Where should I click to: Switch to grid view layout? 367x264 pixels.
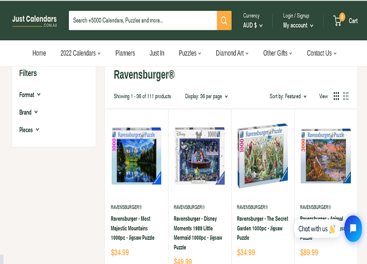click(x=337, y=96)
